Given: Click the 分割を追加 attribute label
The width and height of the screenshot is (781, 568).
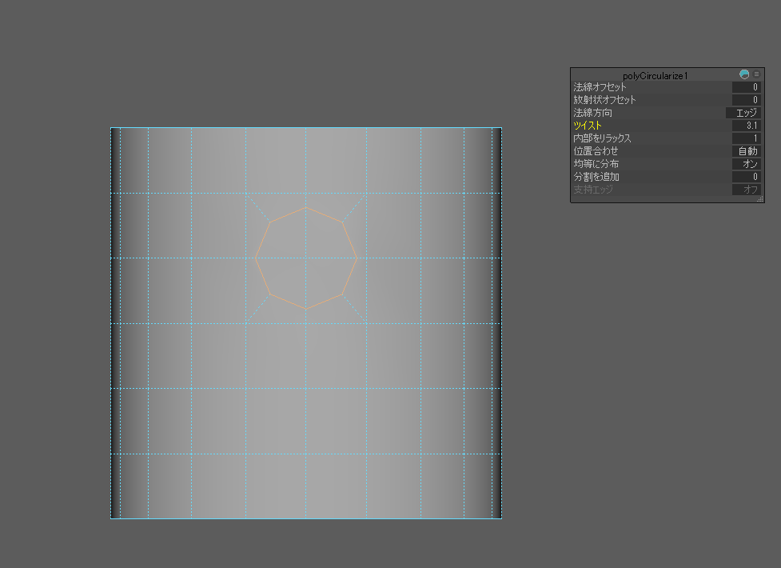Looking at the screenshot, I should pyautogui.click(x=596, y=177).
